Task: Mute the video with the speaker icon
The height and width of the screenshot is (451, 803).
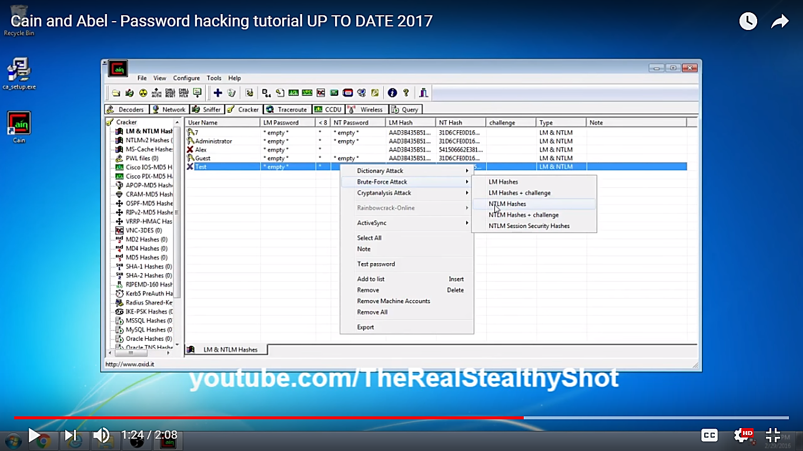Action: pyautogui.click(x=101, y=435)
